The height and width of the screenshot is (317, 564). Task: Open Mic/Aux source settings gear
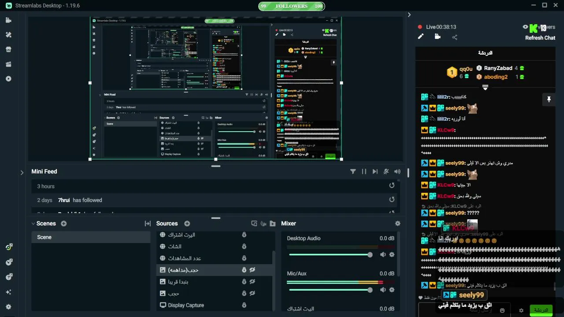[392, 290]
